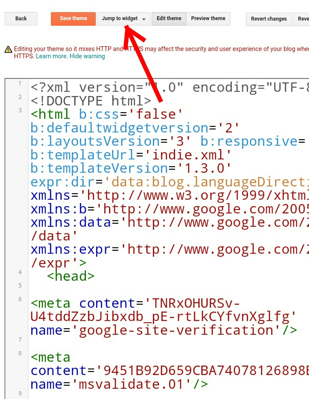Click the /expr'> closing text
309x399 pixels.
[x=58, y=263]
